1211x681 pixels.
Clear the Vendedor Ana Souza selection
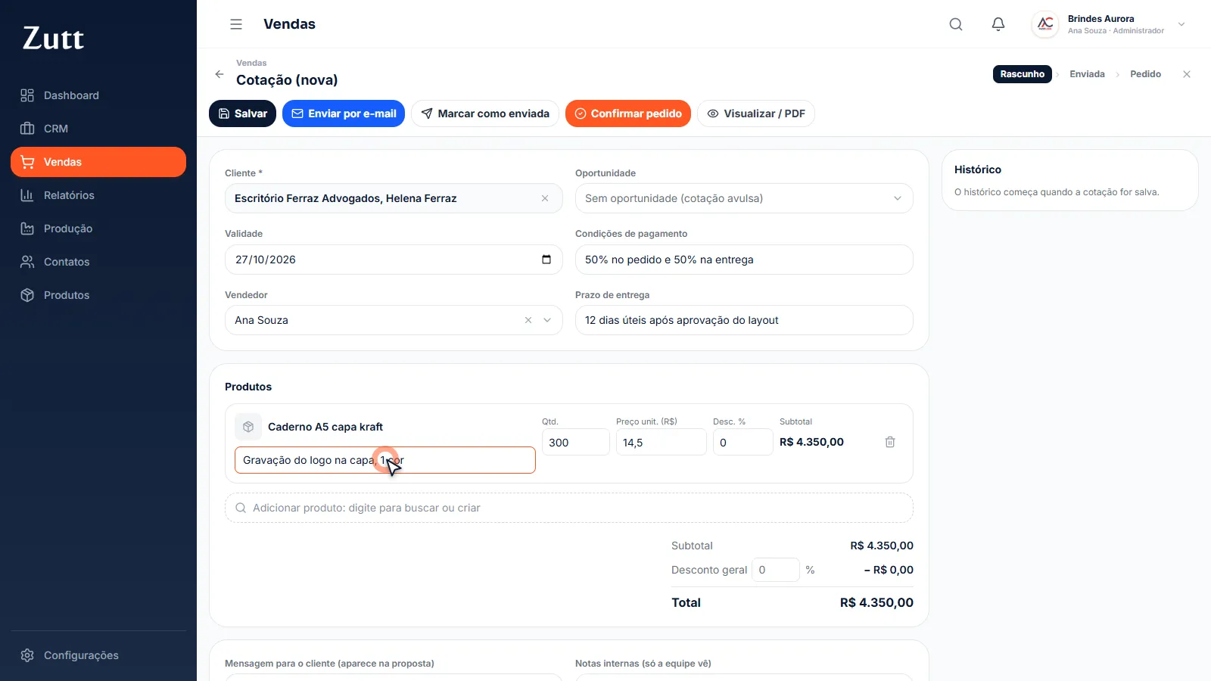click(x=528, y=320)
